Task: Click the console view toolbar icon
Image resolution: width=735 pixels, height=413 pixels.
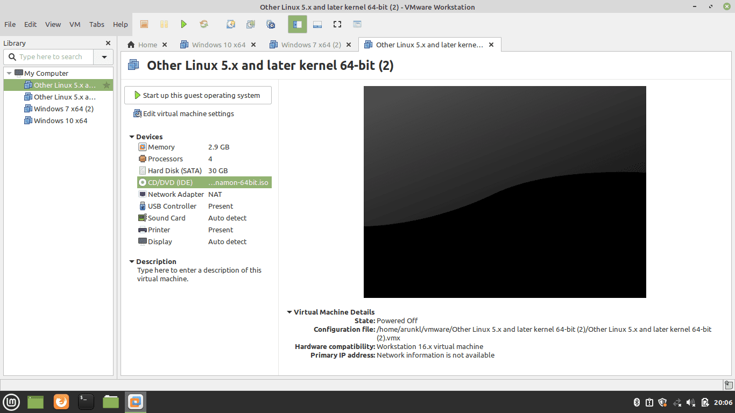Action: 357,24
